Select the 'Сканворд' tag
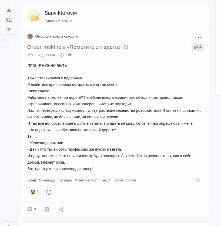 47,180
